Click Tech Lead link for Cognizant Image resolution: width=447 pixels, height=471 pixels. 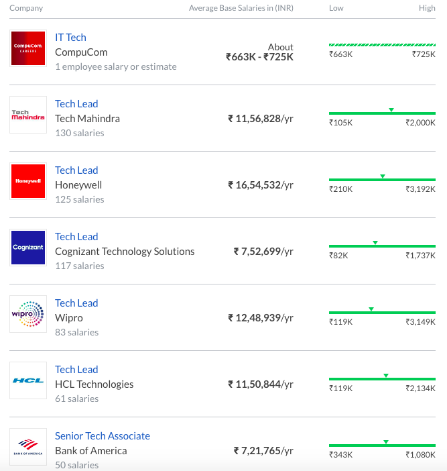[x=76, y=237]
